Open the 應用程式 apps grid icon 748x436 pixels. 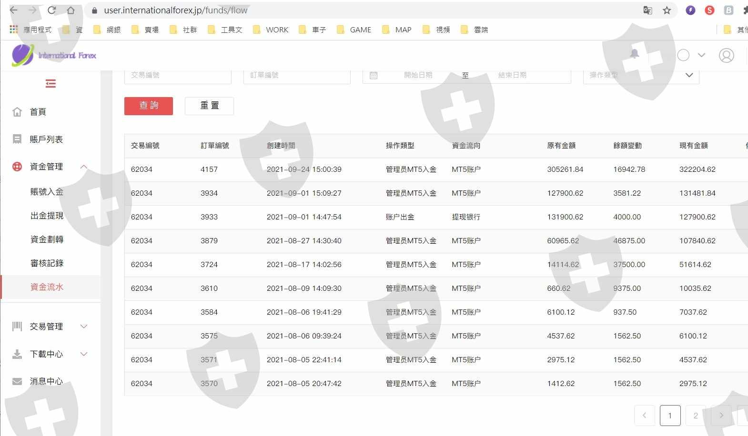14,30
